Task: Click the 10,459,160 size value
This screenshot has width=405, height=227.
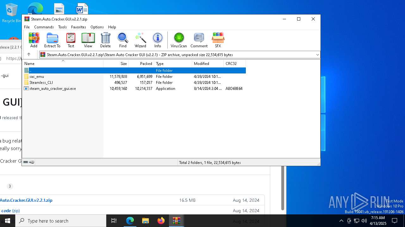Action: tap(118, 89)
